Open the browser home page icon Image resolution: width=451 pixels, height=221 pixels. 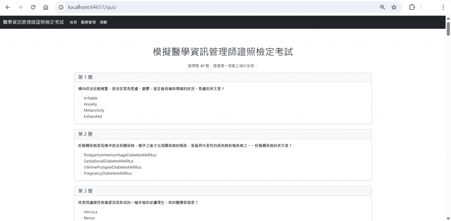coord(46,7)
